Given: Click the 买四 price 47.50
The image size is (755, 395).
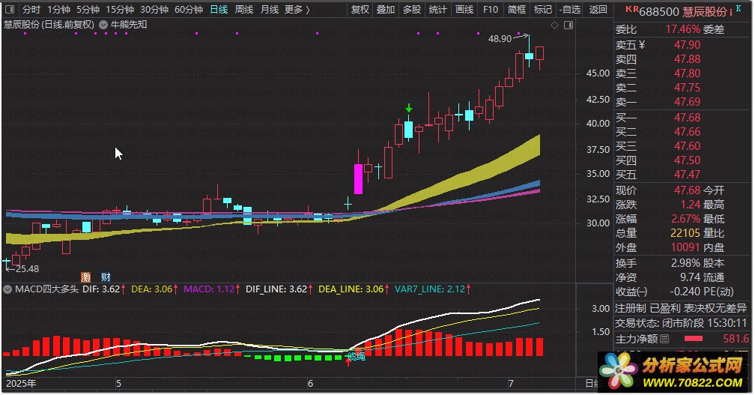Looking at the screenshot, I should (687, 160).
